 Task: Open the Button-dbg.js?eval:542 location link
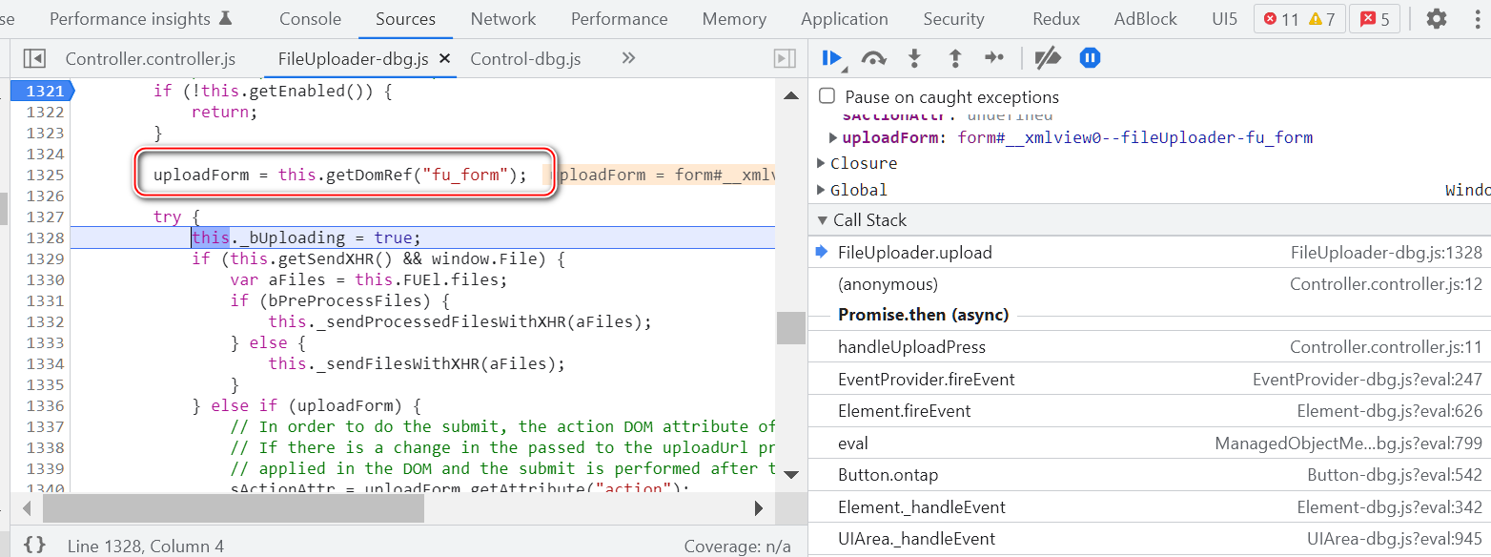click(x=1395, y=475)
